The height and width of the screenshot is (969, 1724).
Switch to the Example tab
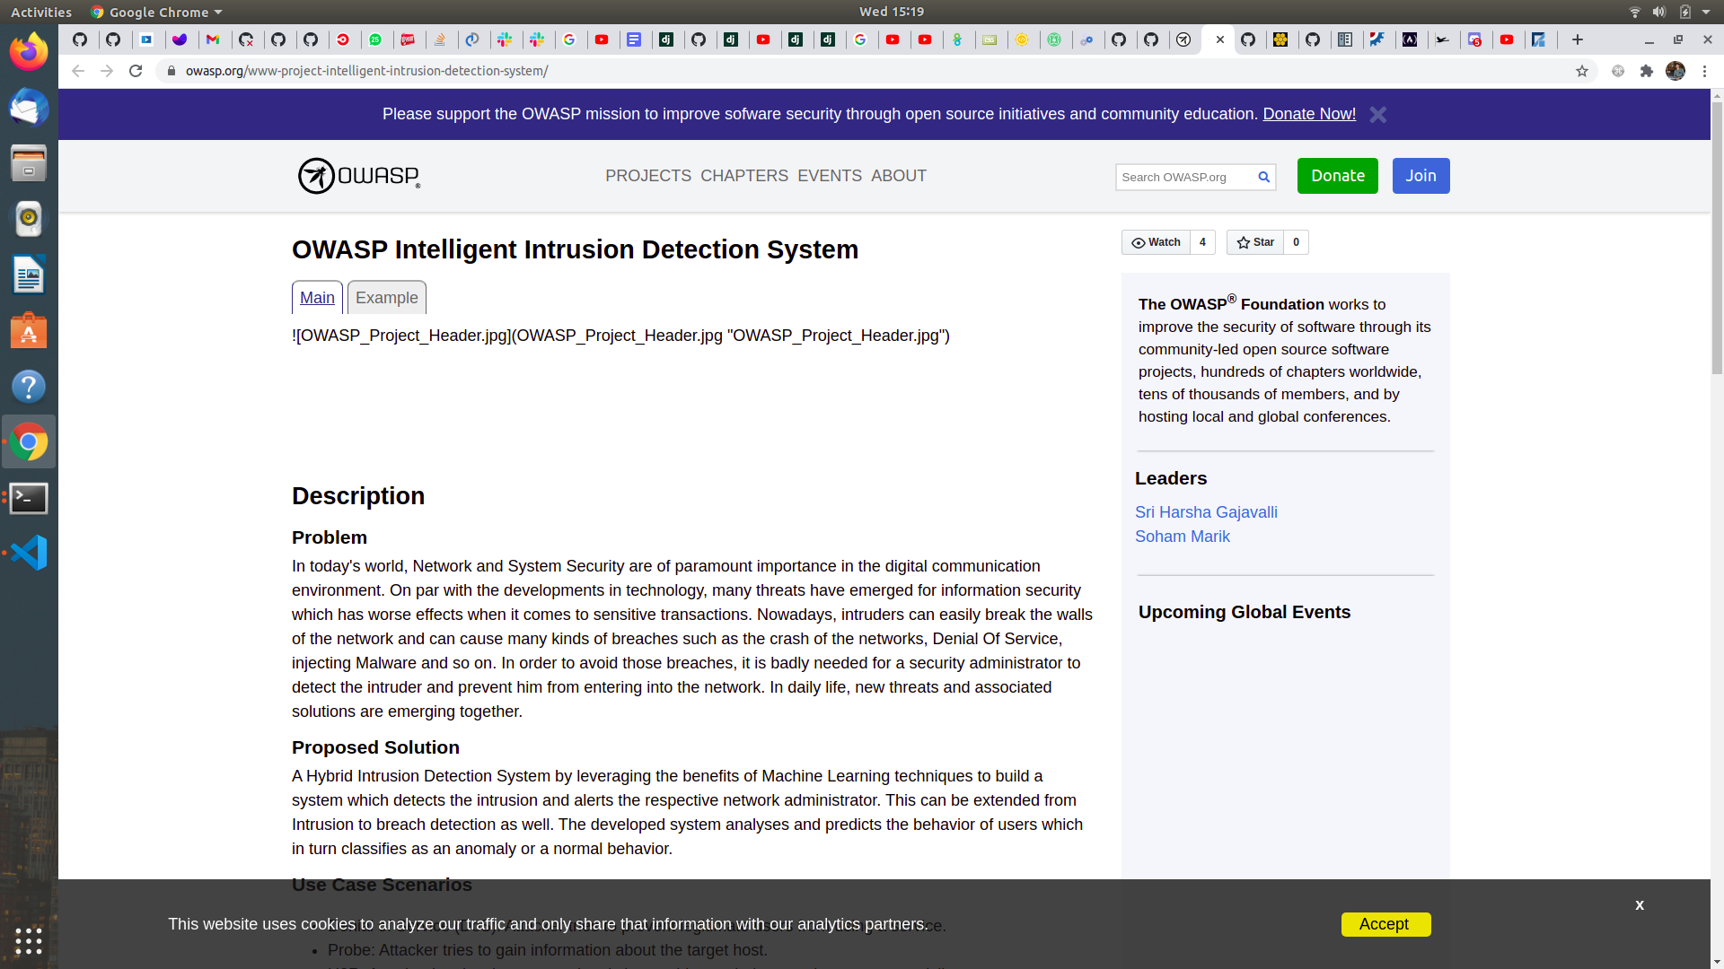click(387, 298)
